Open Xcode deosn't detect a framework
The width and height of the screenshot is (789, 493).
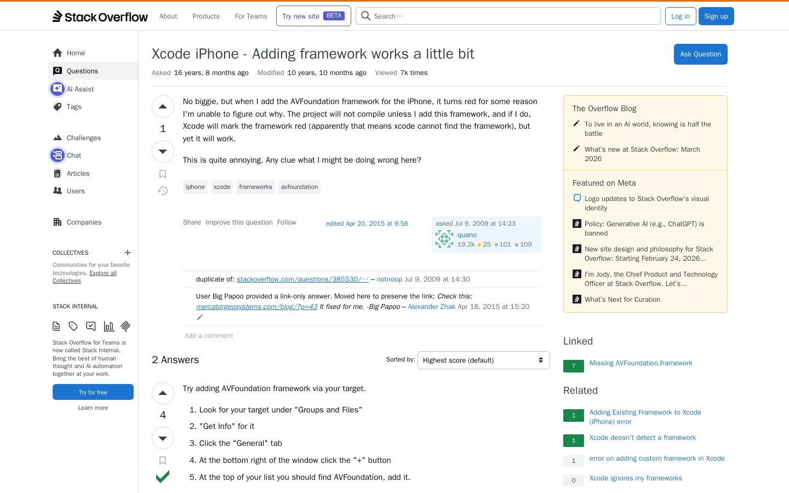[x=643, y=438]
